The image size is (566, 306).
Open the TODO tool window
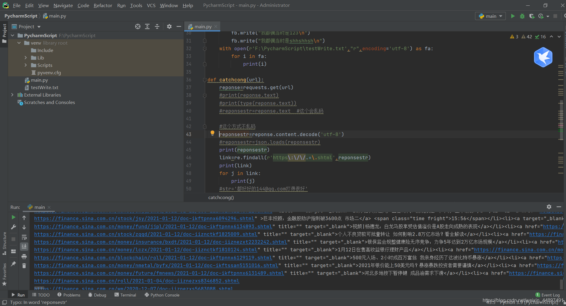[x=41, y=295]
